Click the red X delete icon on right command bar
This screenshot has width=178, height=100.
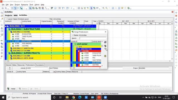(x=176, y=16)
